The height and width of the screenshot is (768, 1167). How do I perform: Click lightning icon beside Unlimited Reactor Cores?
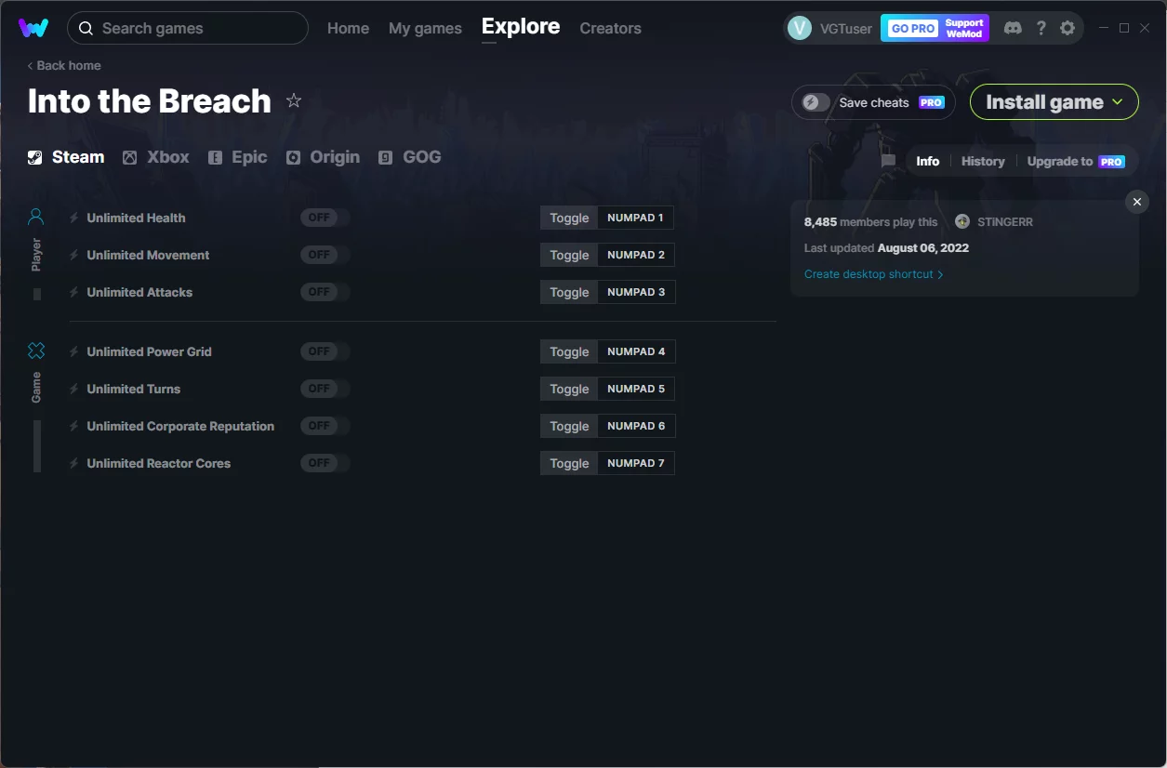[x=74, y=463]
